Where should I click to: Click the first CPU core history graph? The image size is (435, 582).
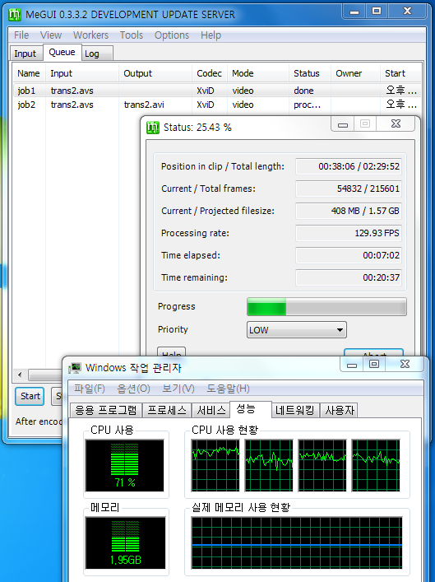coord(215,465)
